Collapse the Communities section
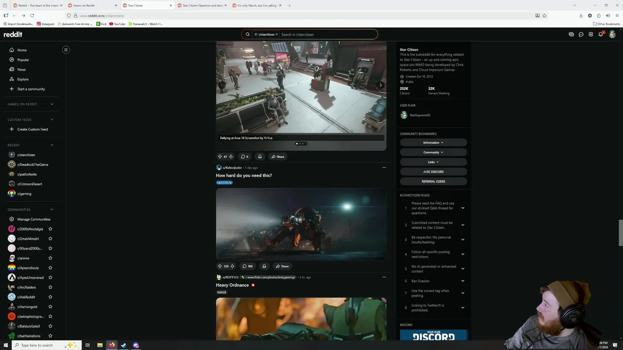The image size is (623, 350). click(52, 210)
